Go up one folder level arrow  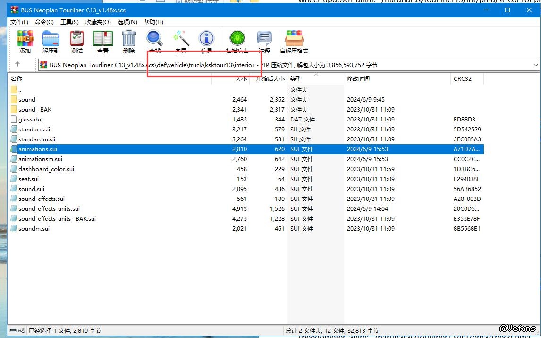[17, 65]
